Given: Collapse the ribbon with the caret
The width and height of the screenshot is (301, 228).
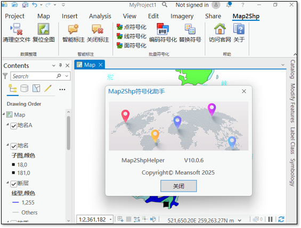Looking at the screenshot, I should coord(295,54).
